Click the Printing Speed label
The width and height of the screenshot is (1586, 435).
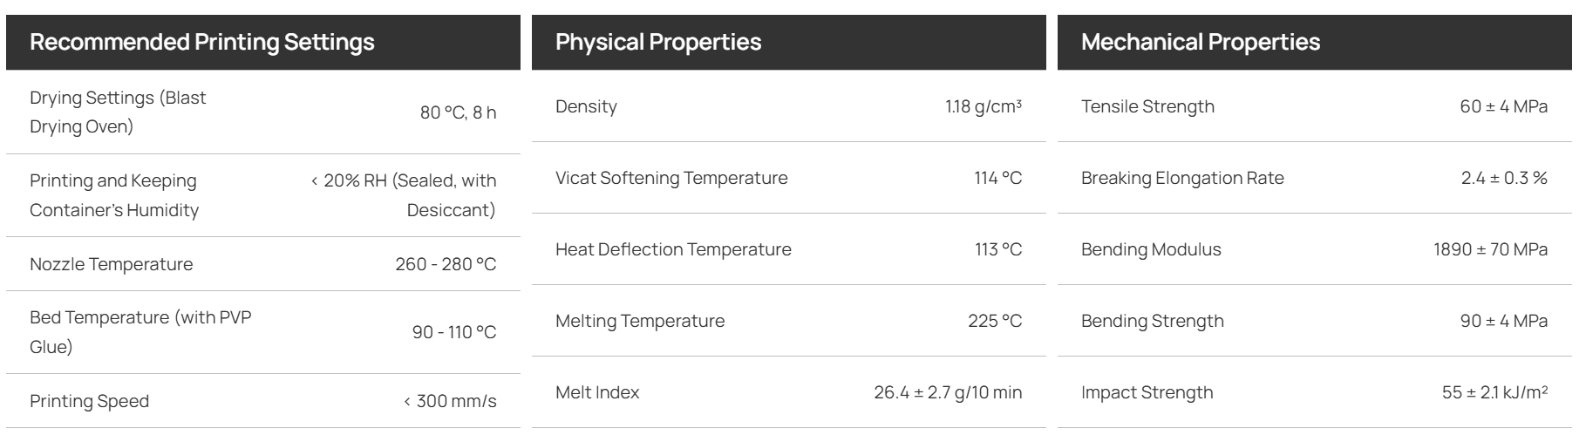tap(90, 401)
